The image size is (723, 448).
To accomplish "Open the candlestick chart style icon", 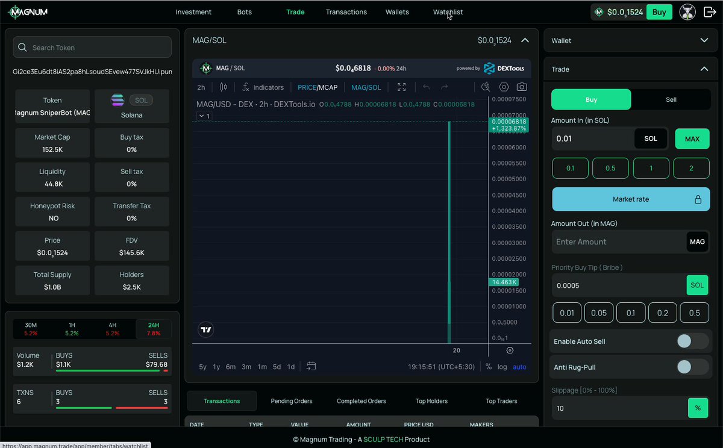I will point(224,87).
